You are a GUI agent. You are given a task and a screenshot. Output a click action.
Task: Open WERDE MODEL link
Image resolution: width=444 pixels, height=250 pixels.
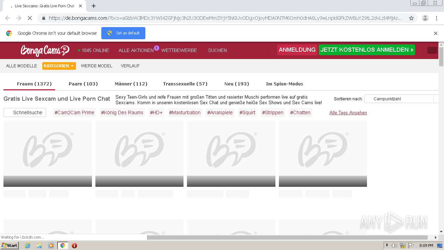[97, 66]
